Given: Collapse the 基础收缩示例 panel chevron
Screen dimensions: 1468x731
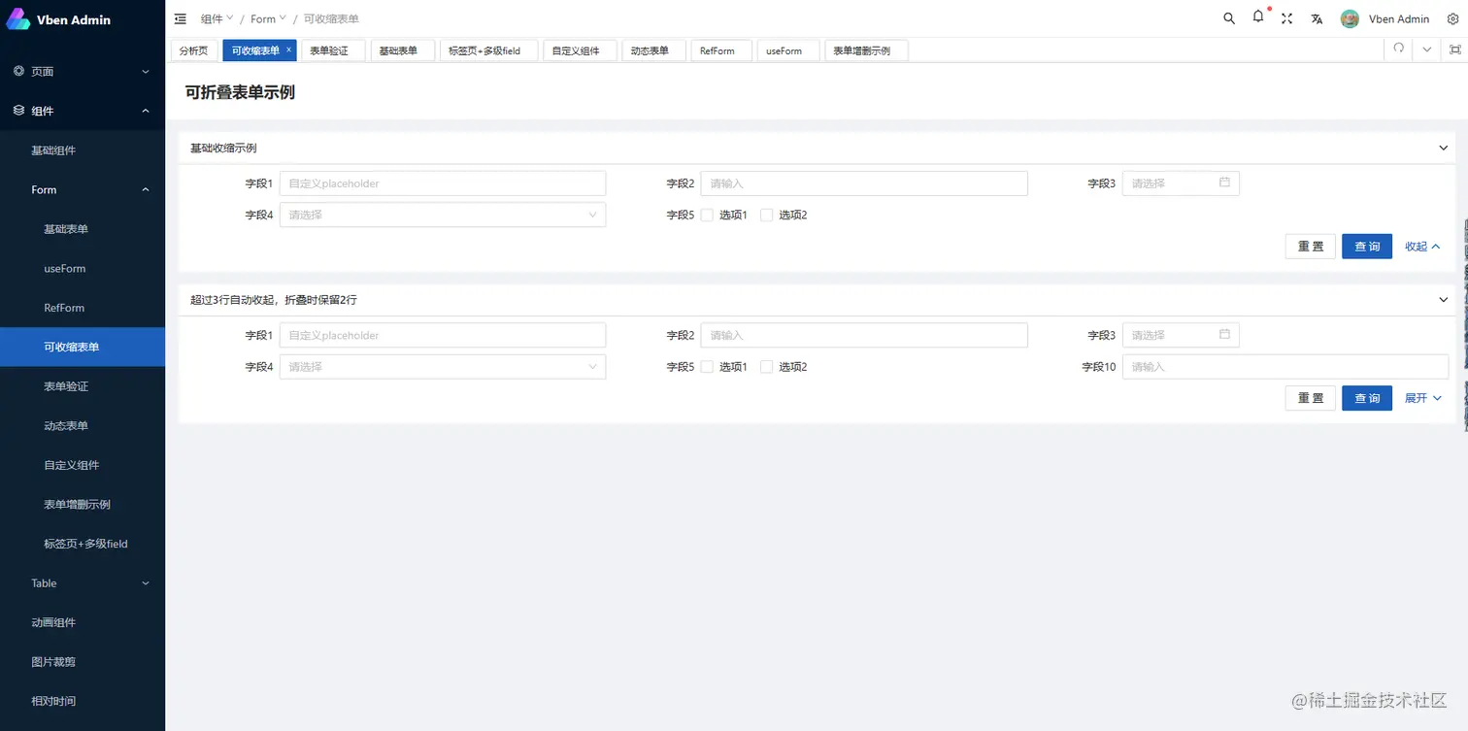Looking at the screenshot, I should (x=1443, y=148).
